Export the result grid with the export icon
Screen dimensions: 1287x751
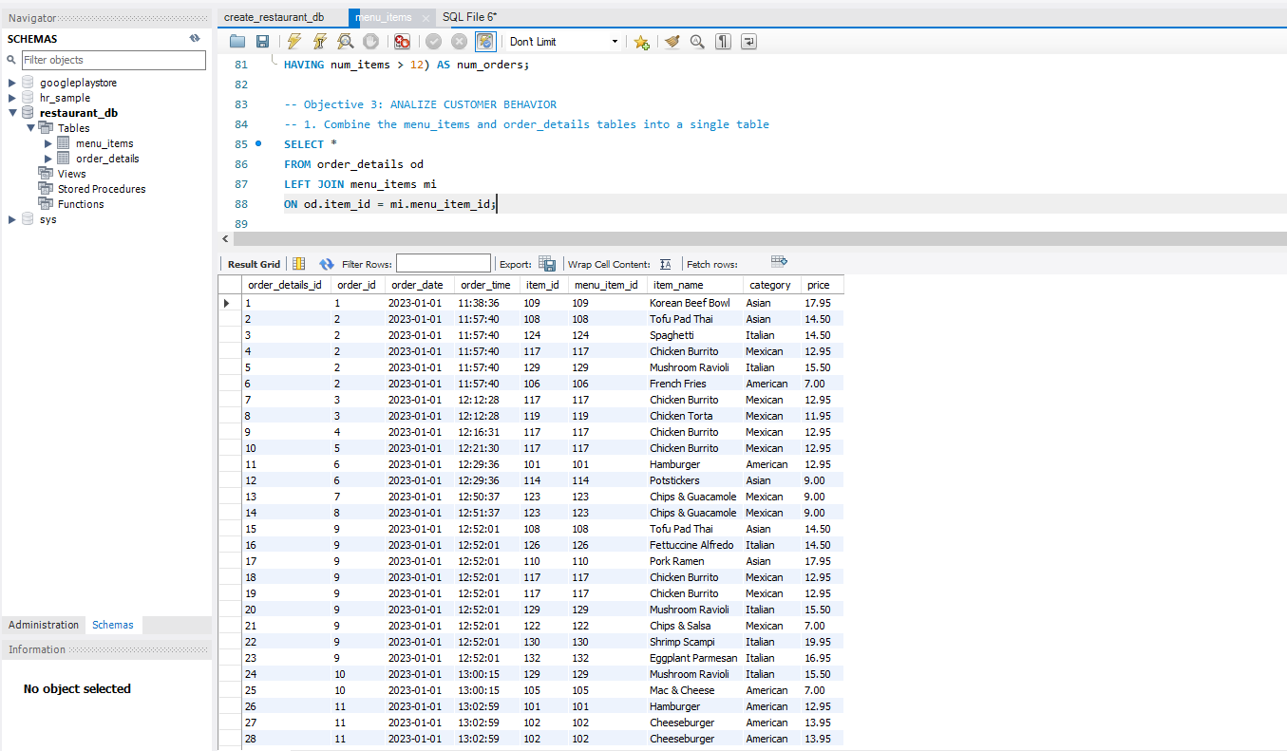pos(547,263)
